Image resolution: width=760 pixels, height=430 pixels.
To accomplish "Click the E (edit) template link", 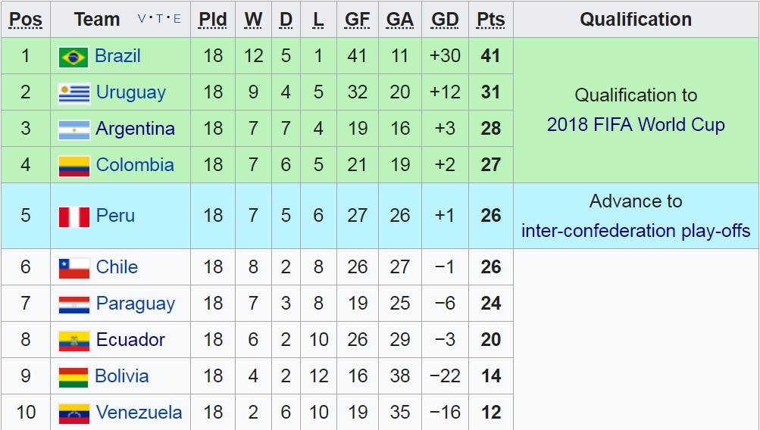I will (x=177, y=20).
